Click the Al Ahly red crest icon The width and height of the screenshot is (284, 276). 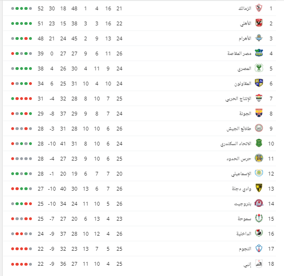(259, 23)
